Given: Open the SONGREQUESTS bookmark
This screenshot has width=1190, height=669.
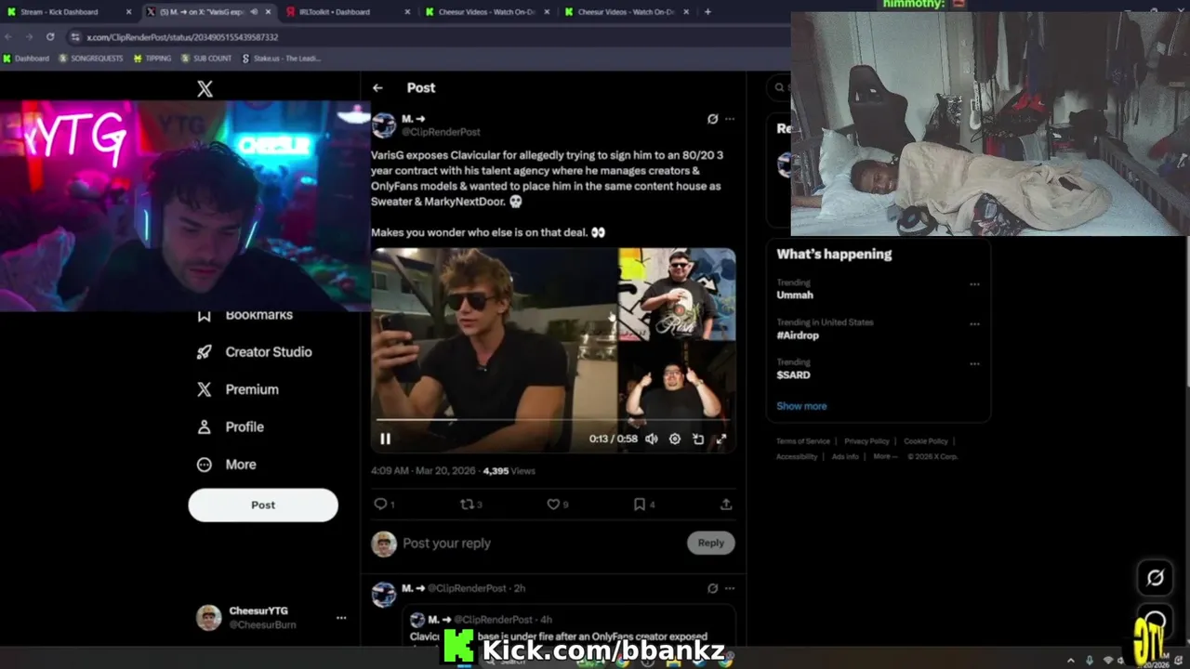Looking at the screenshot, I should pos(91,59).
